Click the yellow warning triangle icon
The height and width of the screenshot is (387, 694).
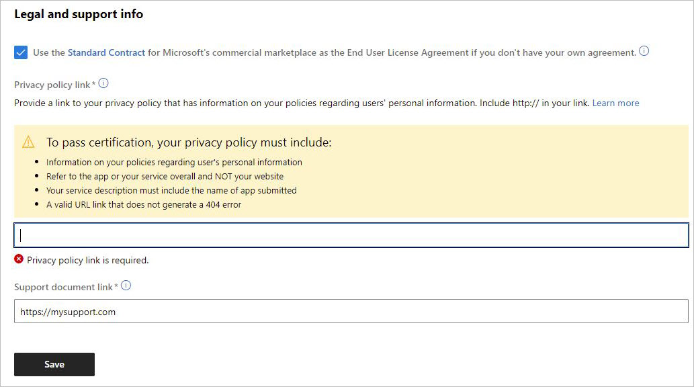(x=28, y=142)
